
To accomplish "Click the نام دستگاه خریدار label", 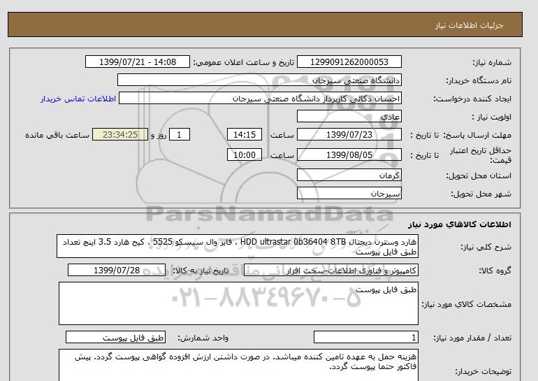I will 479,80.
